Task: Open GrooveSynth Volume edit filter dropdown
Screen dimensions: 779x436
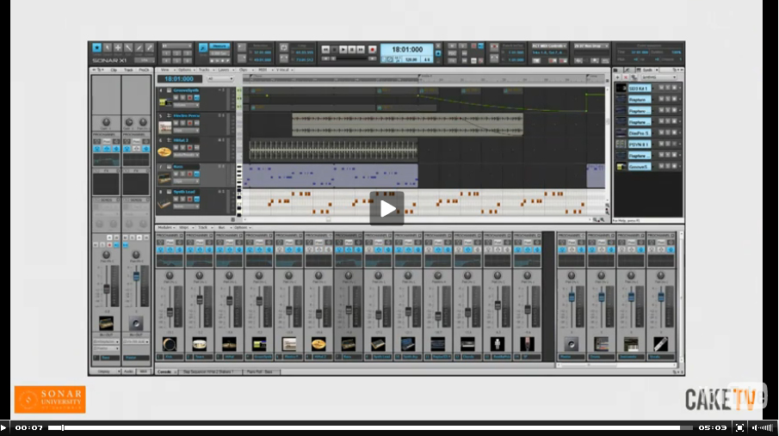Action: (x=186, y=105)
